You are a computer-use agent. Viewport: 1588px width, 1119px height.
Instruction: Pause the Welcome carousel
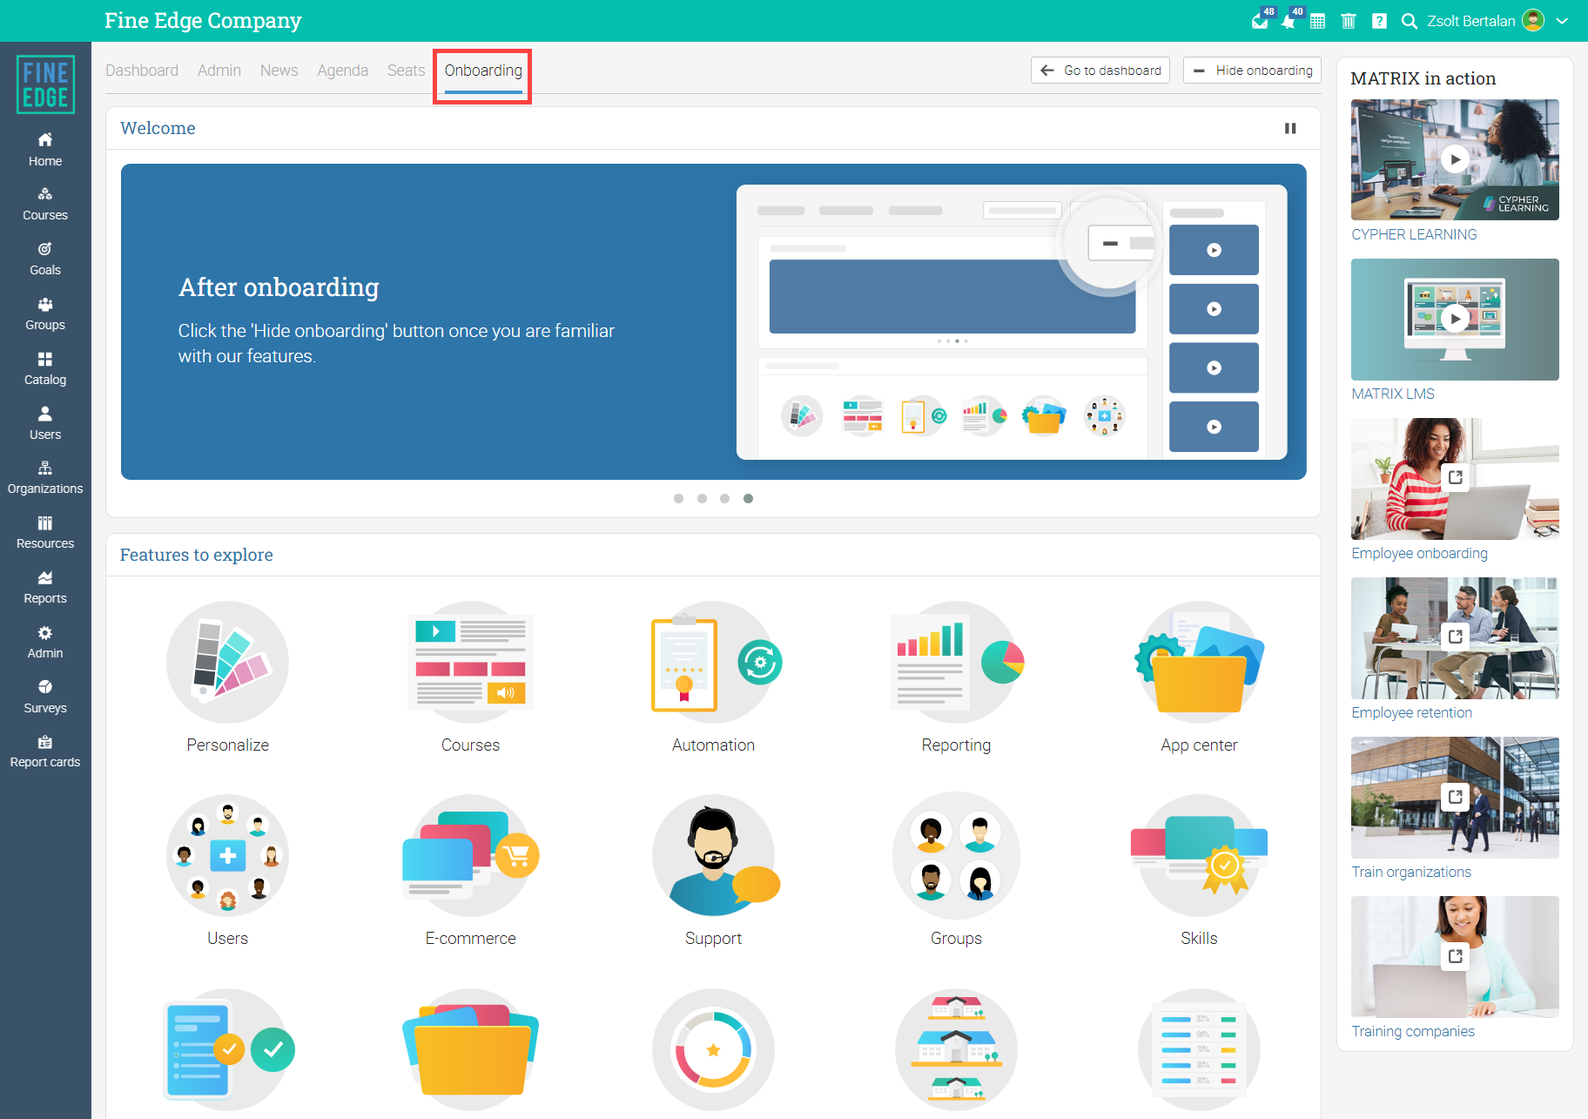point(1290,129)
